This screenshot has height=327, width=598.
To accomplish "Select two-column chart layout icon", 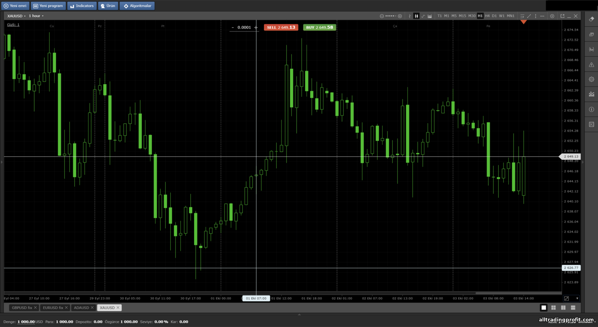I will click(563, 307).
